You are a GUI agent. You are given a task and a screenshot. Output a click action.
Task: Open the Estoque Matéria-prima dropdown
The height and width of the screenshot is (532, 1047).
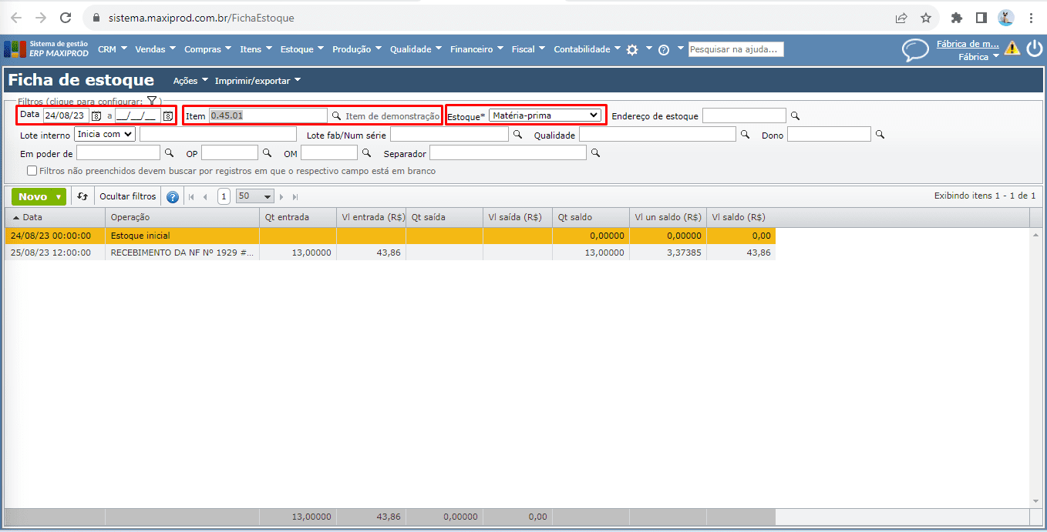[x=545, y=115]
